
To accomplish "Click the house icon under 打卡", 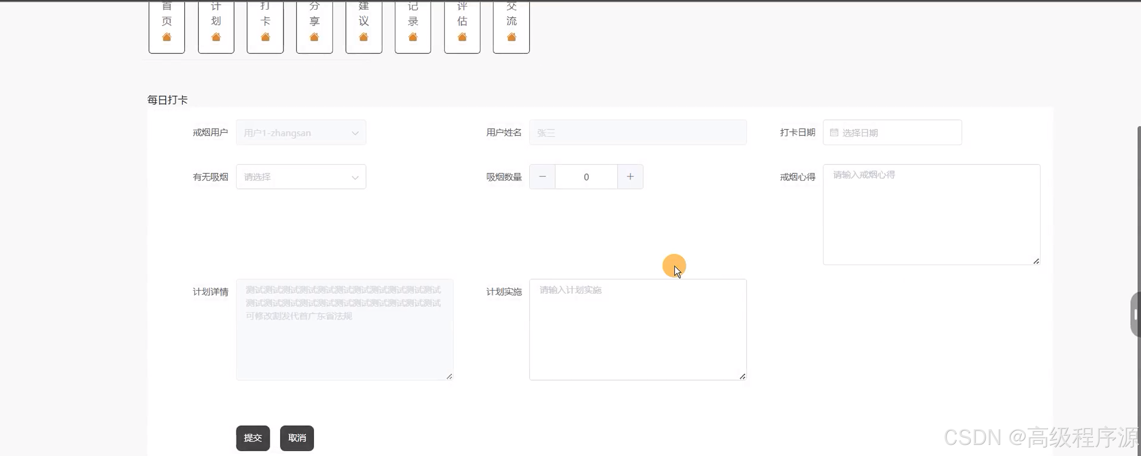I will 265,37.
